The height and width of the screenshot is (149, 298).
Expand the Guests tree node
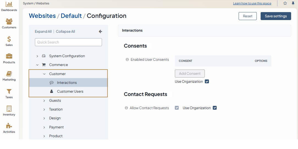(44, 101)
